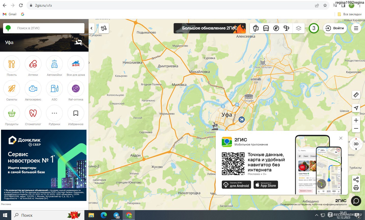
Task: Open the Windows Start menu
Action: 5,215
